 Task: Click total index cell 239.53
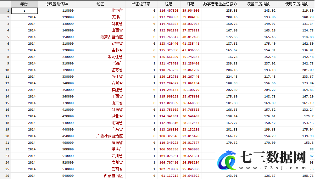[220, 63]
